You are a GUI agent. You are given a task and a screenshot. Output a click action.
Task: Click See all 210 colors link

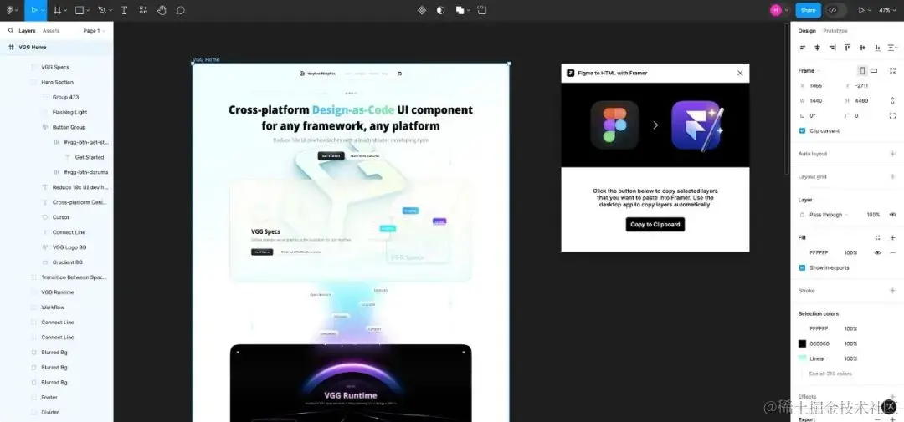coord(830,374)
